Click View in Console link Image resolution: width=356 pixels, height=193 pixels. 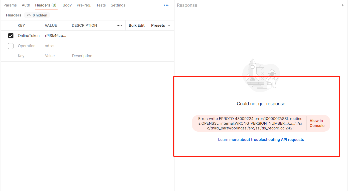click(317, 123)
